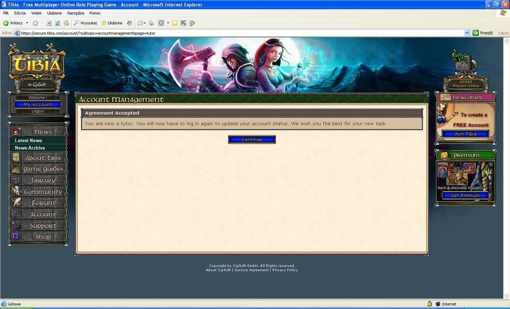Click the history icon in toolbar
Screen dimensions: 510x309
(129, 23)
